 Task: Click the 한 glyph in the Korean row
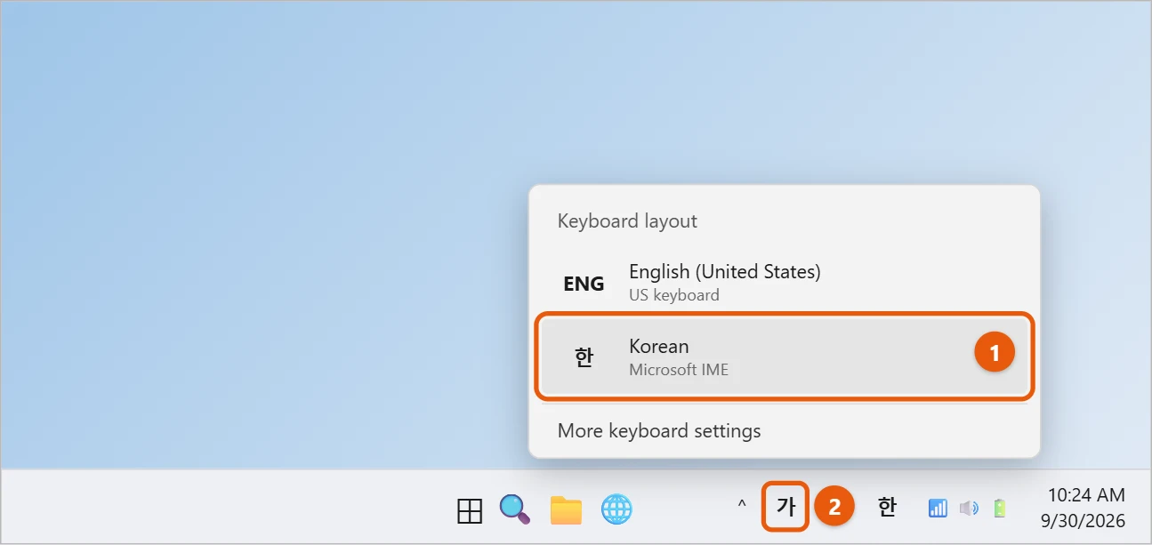point(584,357)
